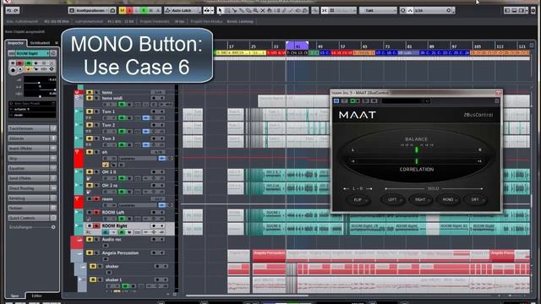Switch to the Sichtbarkeit tab
The image size is (541, 304).
click(x=40, y=43)
